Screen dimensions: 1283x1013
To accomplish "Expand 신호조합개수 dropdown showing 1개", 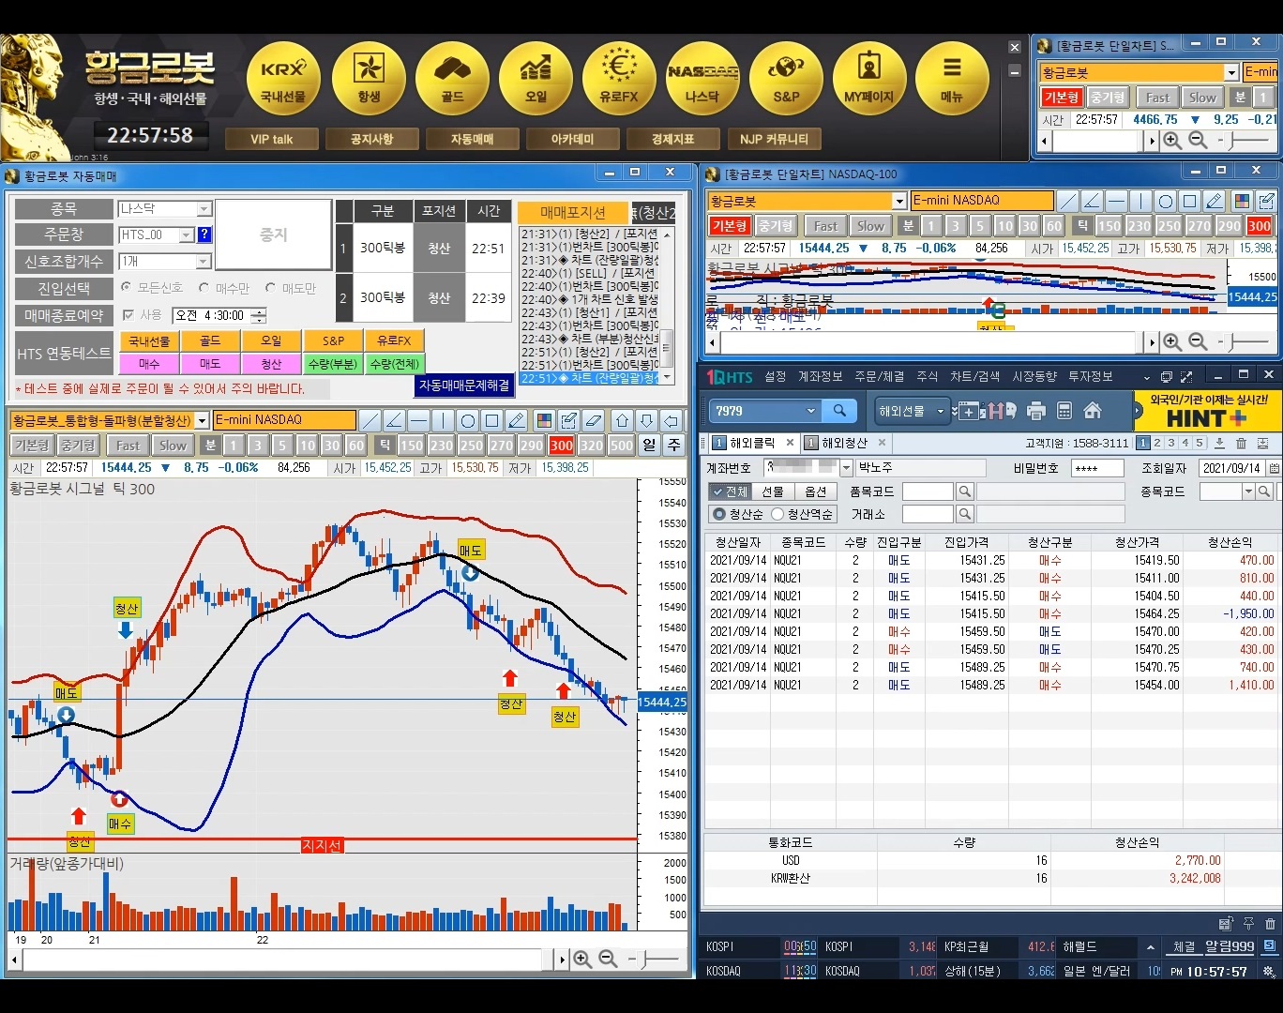I will point(204,262).
